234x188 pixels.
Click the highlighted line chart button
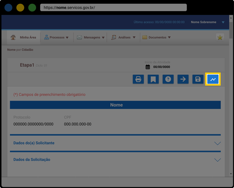coord(213,79)
